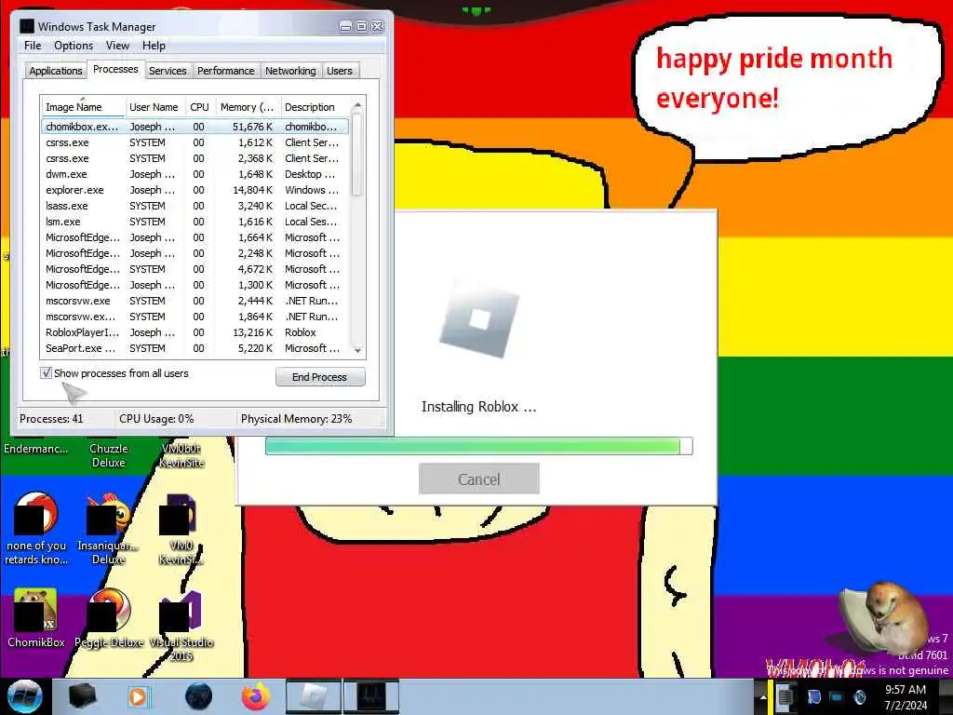Select the Processes tab
Viewport: 953px width, 715px height.
point(115,69)
